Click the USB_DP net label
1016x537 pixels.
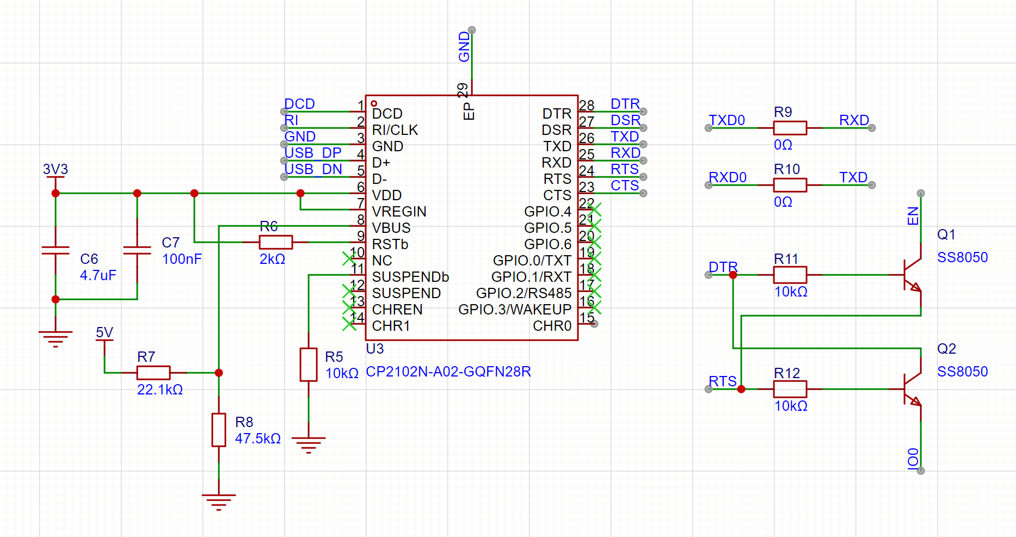[x=313, y=153]
